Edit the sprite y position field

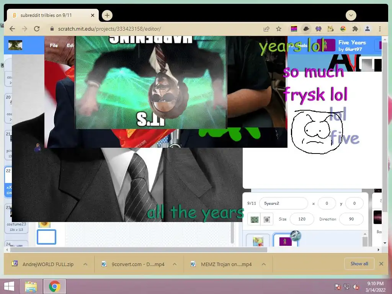[354, 203]
